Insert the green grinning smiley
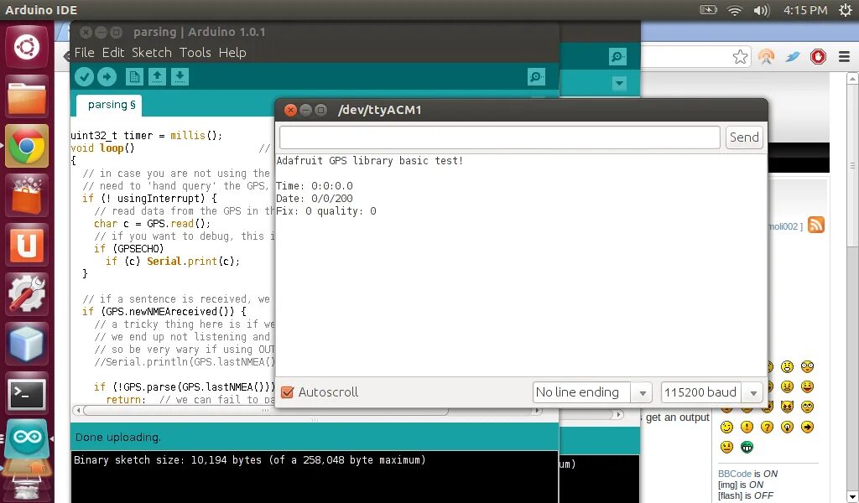This screenshot has width=859, height=503. coord(747,447)
